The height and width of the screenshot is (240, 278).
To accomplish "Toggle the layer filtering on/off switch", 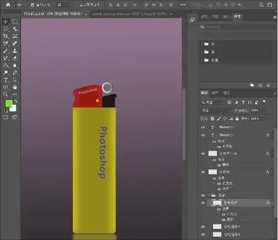I will (x=264, y=102).
